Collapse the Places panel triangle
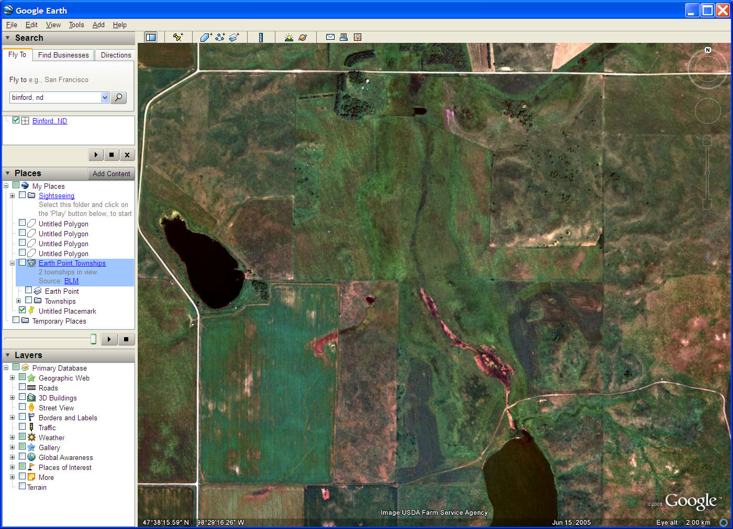The width and height of the screenshot is (733, 529). click(x=7, y=173)
